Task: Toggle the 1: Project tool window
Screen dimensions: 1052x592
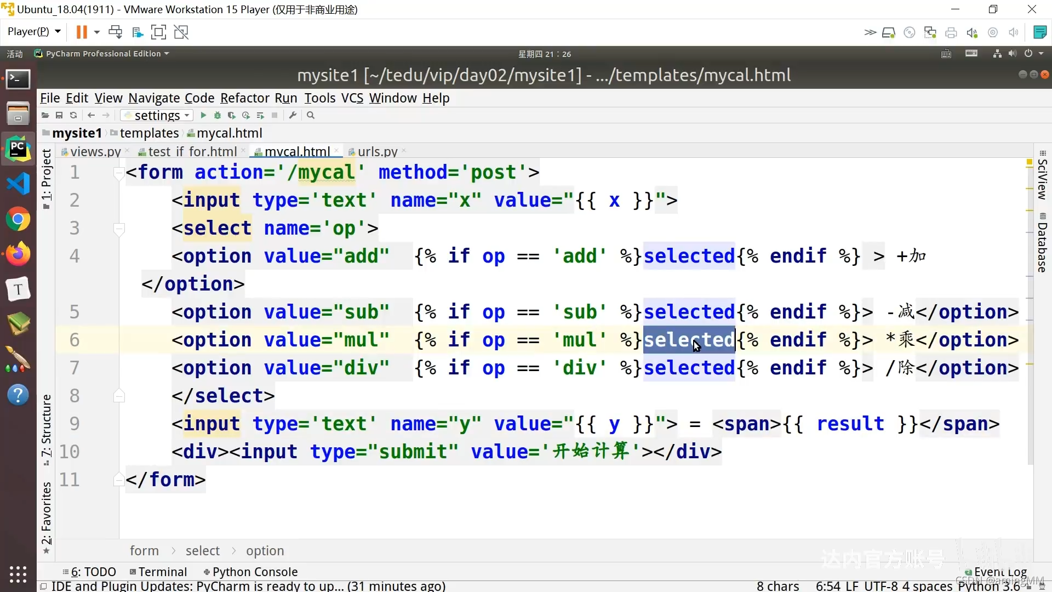Action: [x=47, y=178]
